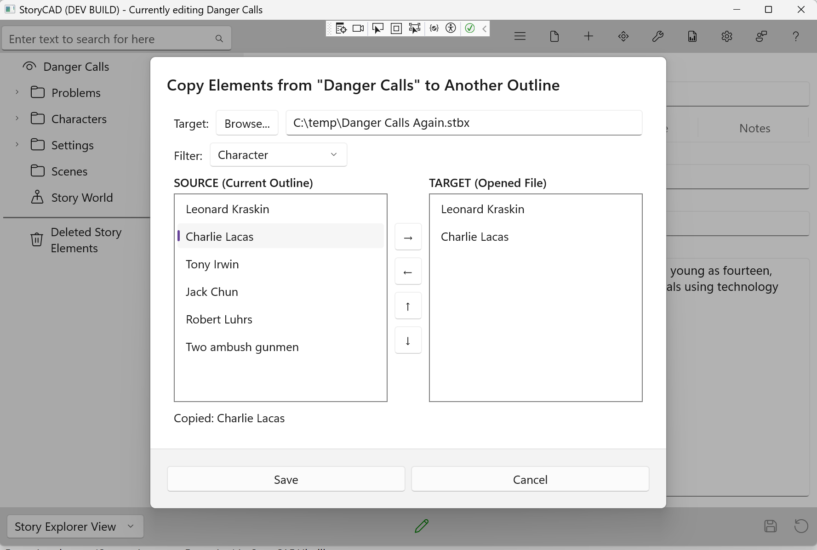The width and height of the screenshot is (817, 550).
Task: Click the plus icon to add an element
Action: click(588, 36)
